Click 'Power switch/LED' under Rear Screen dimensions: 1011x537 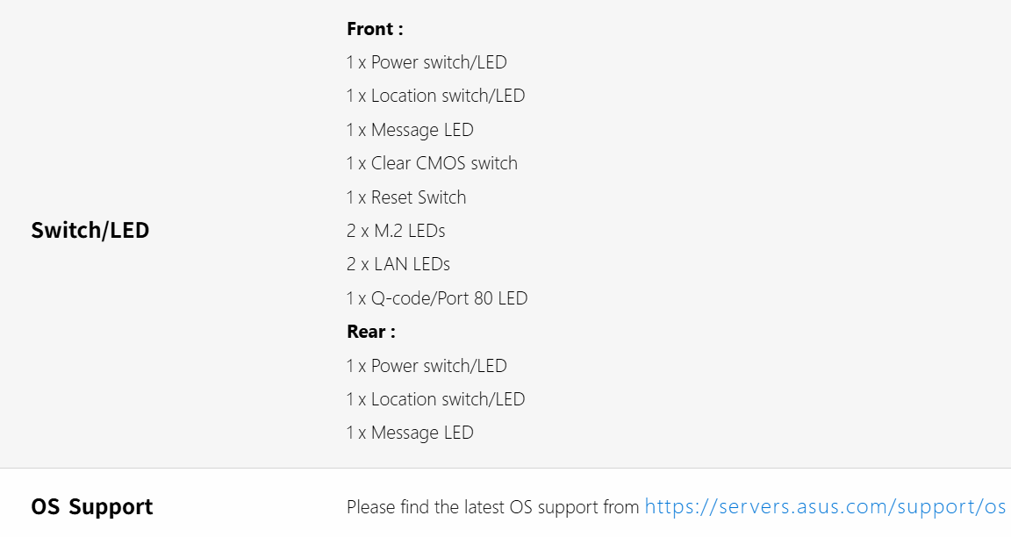click(x=439, y=366)
